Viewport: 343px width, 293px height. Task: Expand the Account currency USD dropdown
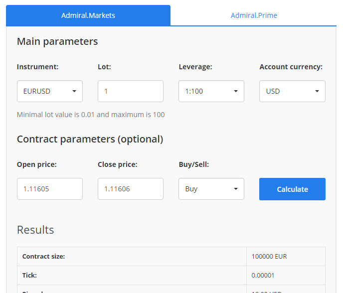point(292,91)
